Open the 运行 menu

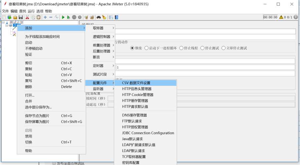[31, 11]
